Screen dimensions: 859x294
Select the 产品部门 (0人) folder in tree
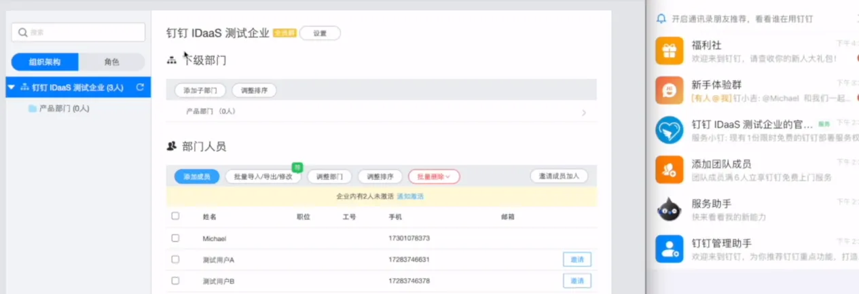pos(58,108)
